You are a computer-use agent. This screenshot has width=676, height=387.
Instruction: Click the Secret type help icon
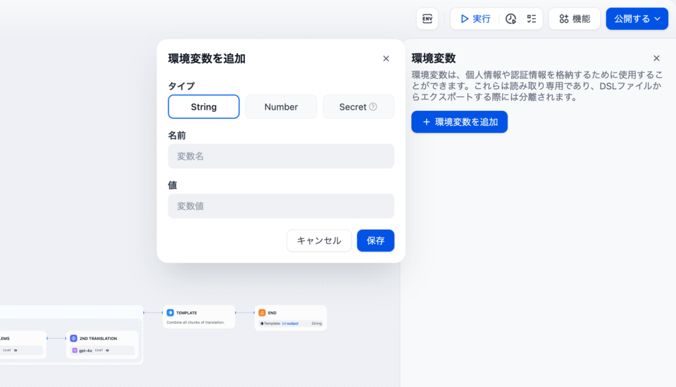click(373, 106)
